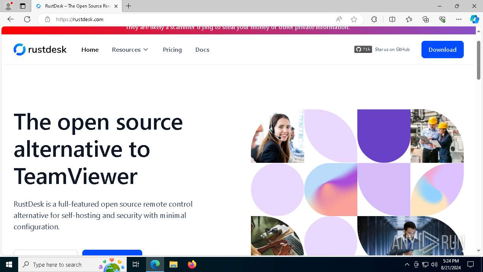The image size is (483, 272).
Task: Open Settings and more ellipsis menu
Action: coord(459,19)
